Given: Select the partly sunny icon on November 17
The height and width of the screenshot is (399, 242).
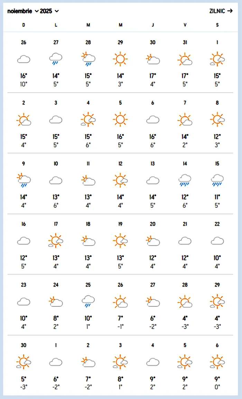Looking at the screenshot, I should 56,241.
